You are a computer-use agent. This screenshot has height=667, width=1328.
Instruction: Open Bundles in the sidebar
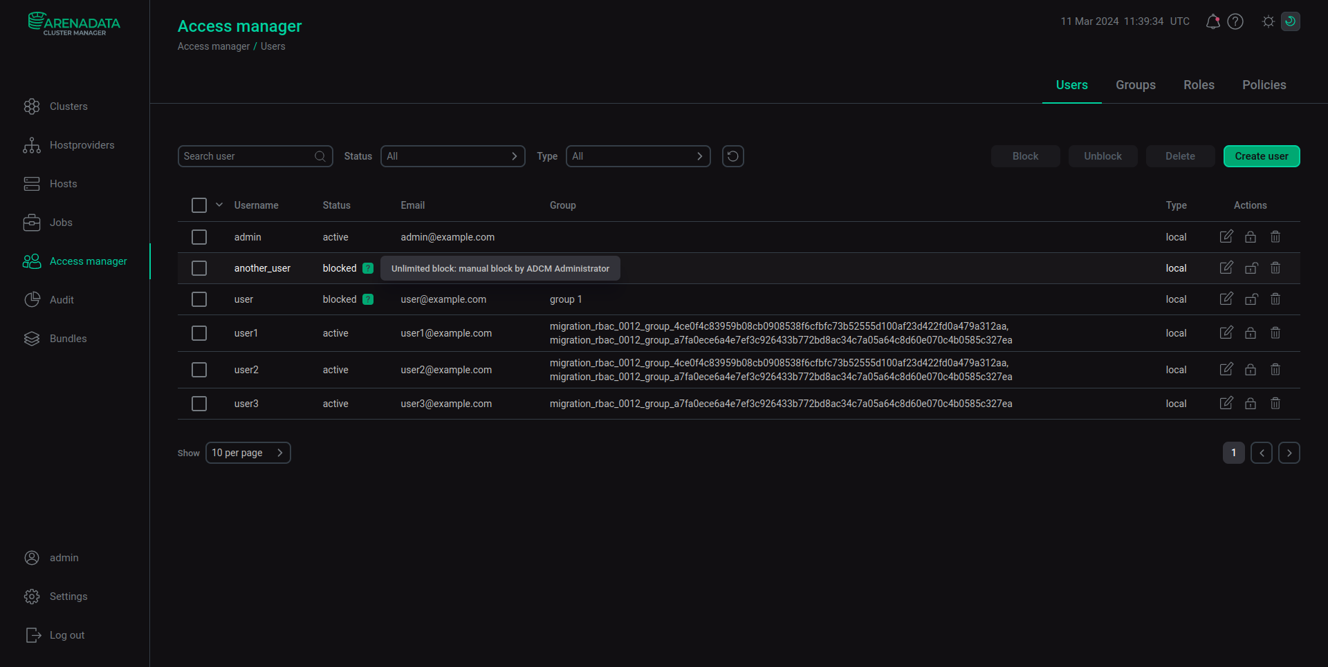[55, 339]
